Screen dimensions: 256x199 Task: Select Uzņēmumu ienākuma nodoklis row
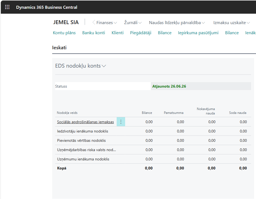click(x=153, y=159)
